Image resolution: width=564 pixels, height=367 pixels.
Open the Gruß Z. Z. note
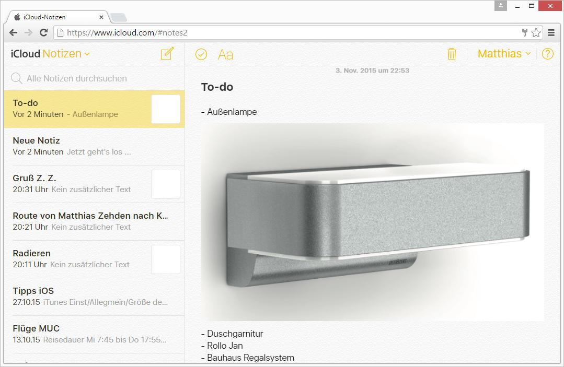tap(94, 184)
